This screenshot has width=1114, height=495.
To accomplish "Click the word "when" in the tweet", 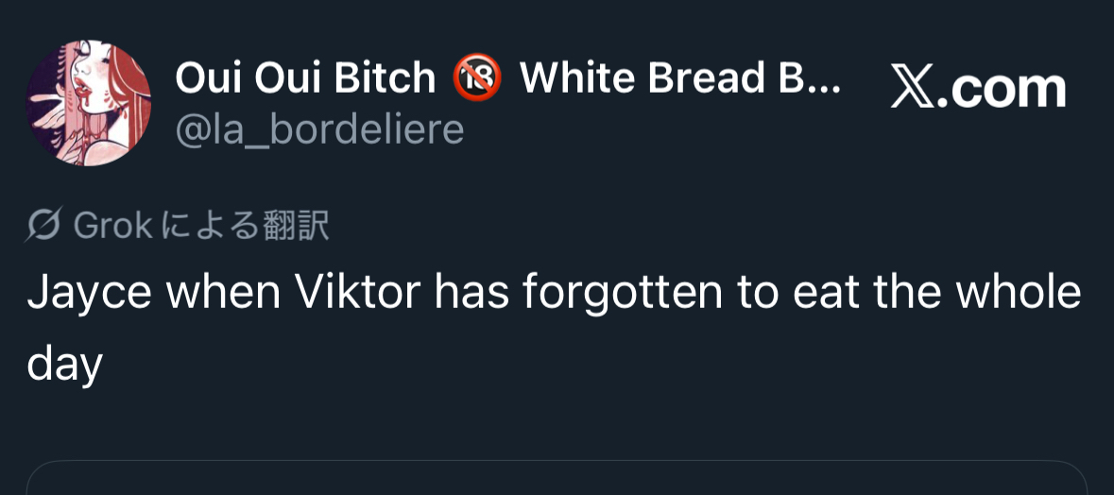I will [x=223, y=294].
